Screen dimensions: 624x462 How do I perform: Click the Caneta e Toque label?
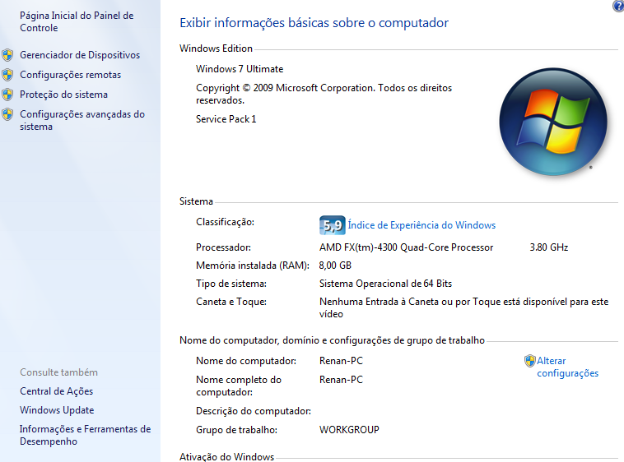pyautogui.click(x=231, y=302)
